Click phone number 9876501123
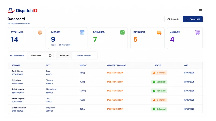Viewport: 216px width, 121px height. tap(17, 74)
